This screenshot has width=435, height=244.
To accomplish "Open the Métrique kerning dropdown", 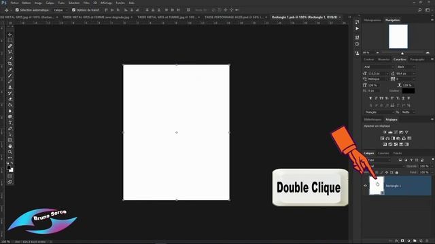I will (378, 79).
